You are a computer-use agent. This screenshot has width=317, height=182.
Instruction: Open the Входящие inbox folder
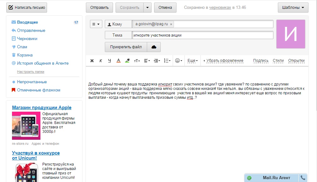(27, 22)
